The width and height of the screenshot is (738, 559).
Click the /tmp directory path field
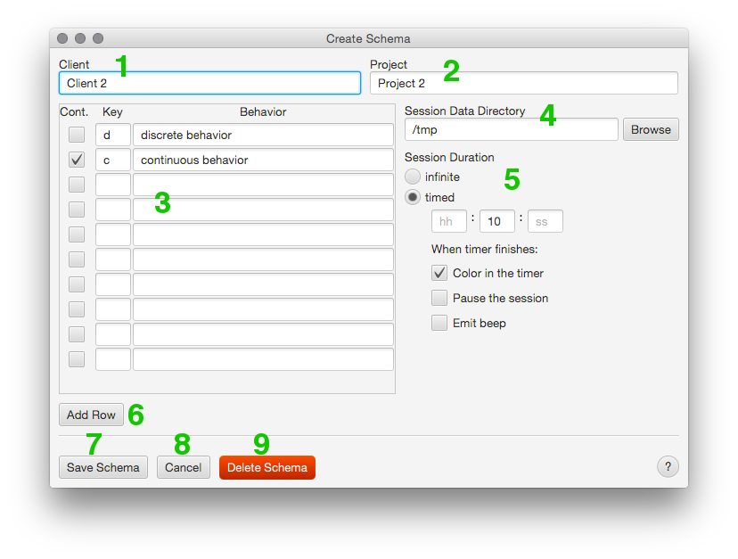click(x=511, y=129)
